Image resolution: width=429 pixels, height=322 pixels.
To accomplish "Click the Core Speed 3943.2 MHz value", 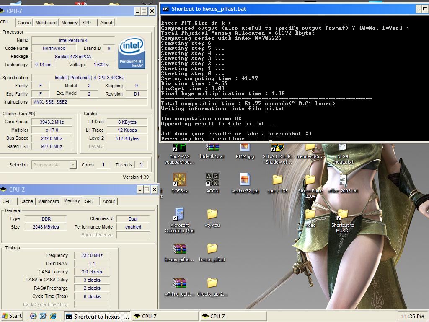I will pos(52,122).
